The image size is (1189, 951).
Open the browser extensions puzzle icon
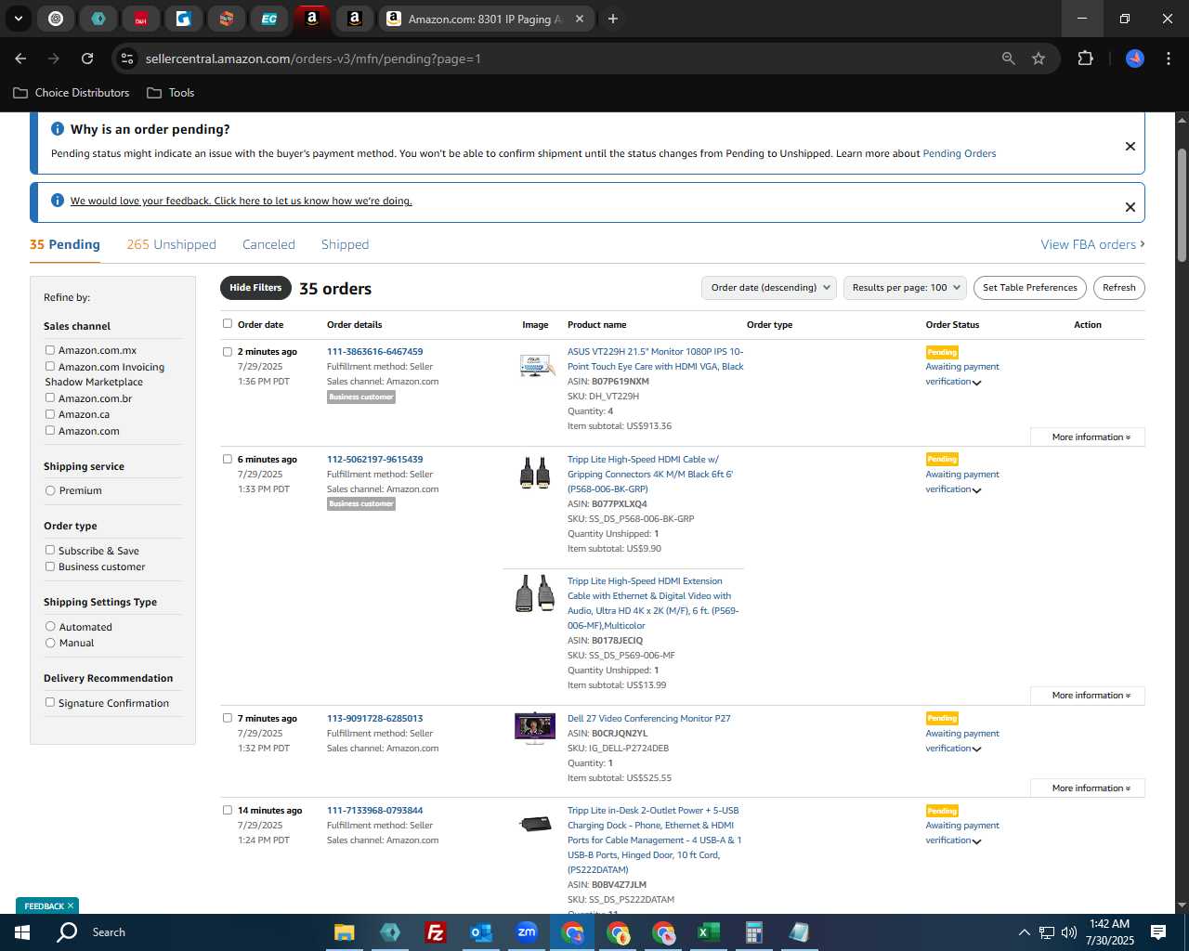click(x=1085, y=59)
